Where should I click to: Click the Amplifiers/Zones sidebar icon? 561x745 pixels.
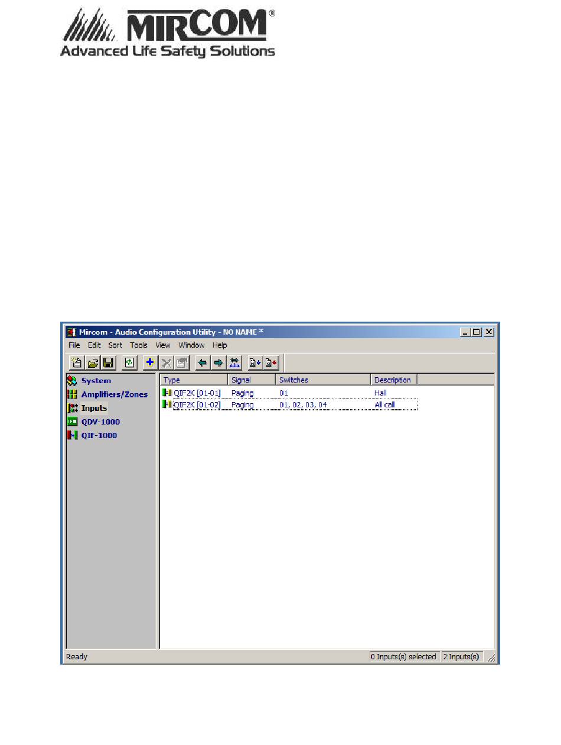73,394
